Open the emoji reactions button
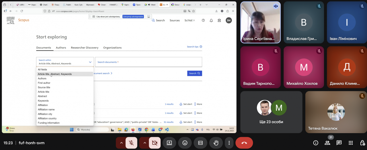The image size is (367, 150). click(185, 143)
